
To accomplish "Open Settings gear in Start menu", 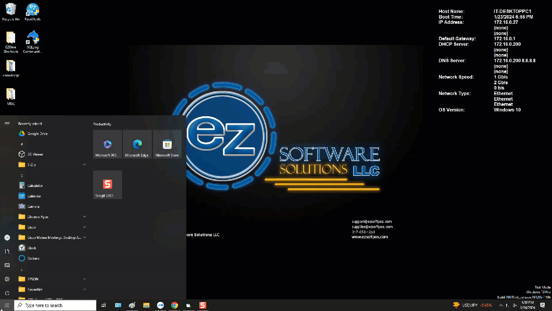I will tap(7, 279).
